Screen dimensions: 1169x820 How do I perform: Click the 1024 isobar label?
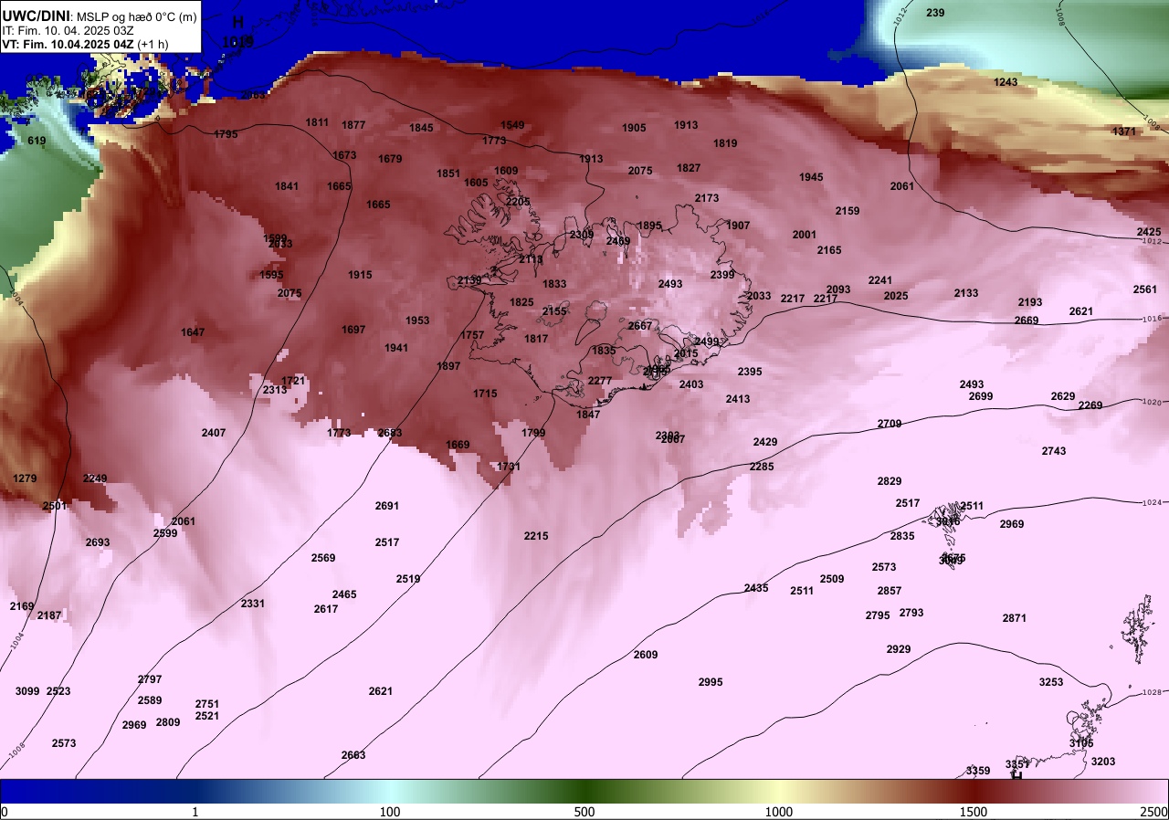[x=1153, y=503]
